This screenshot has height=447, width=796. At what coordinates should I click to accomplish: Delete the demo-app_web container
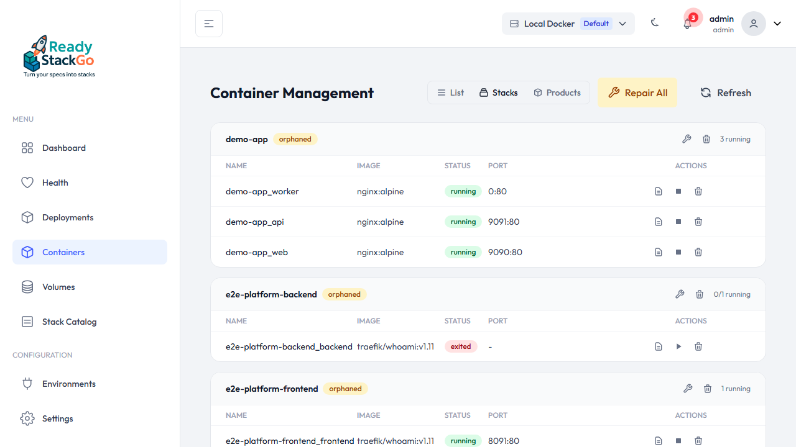click(698, 252)
